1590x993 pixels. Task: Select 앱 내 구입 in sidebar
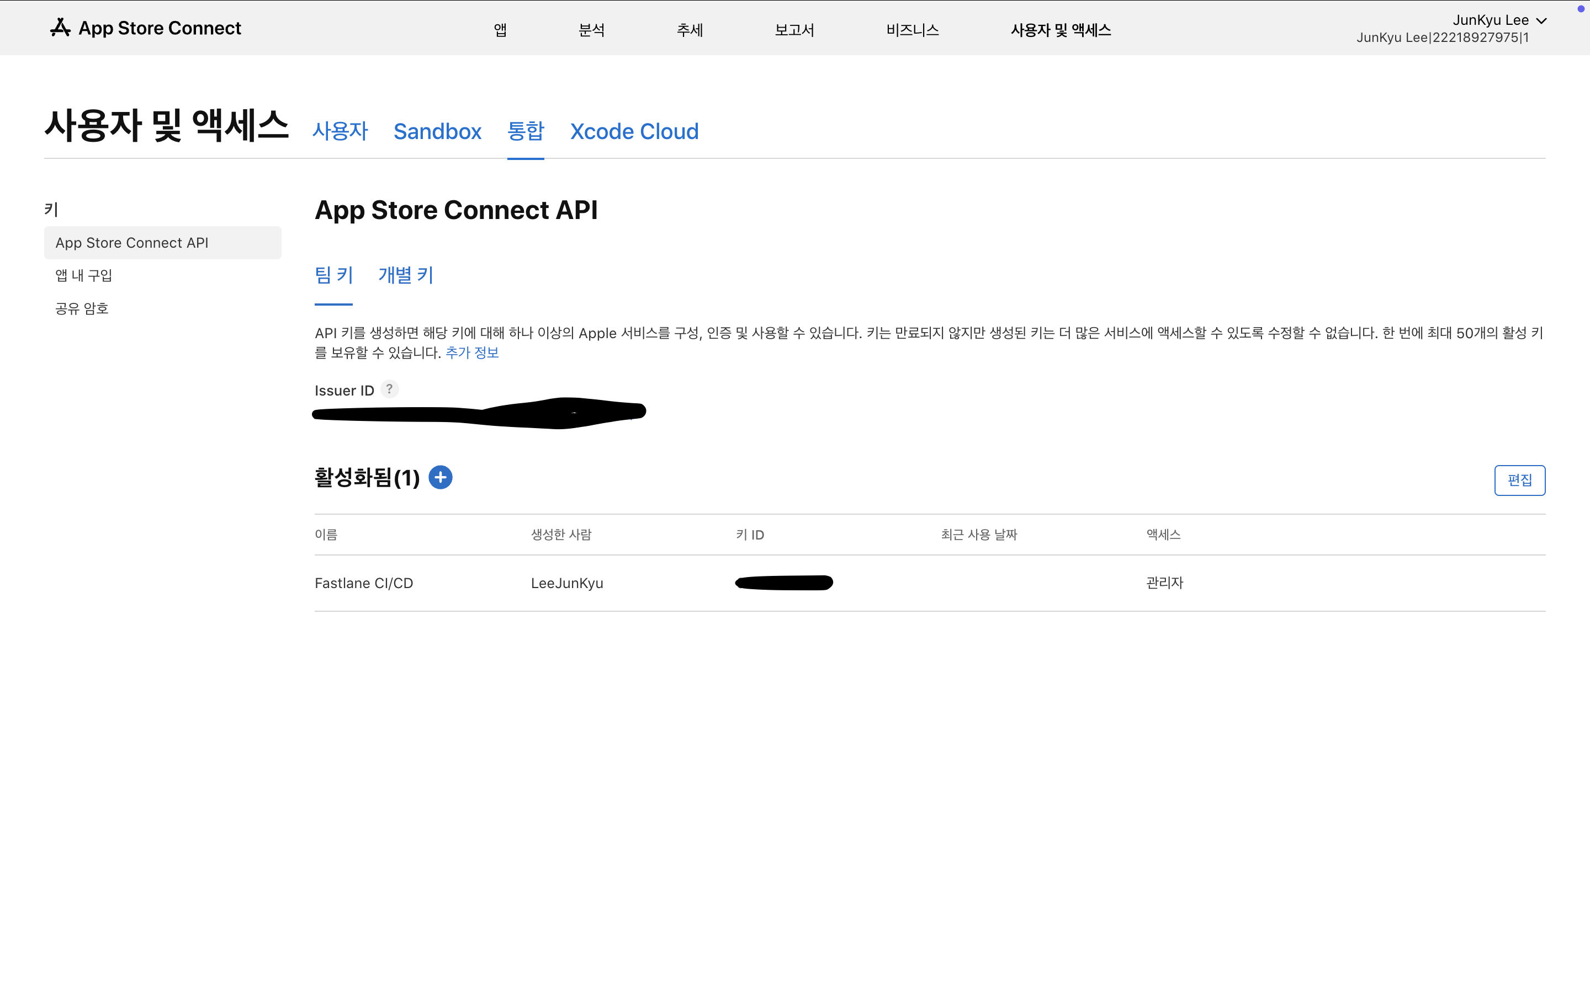pyautogui.click(x=83, y=275)
